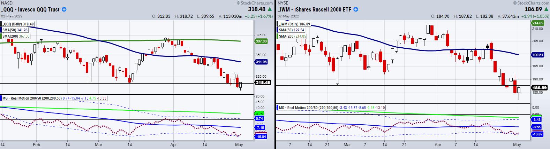Click the 210.00 price axis label
This screenshot has height=149, width=550.
pos(537,29)
